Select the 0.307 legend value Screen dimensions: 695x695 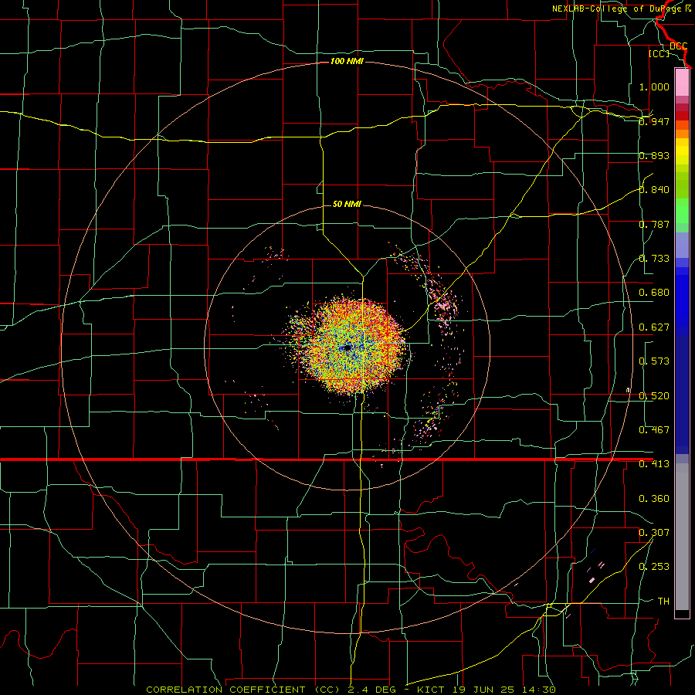654,533
